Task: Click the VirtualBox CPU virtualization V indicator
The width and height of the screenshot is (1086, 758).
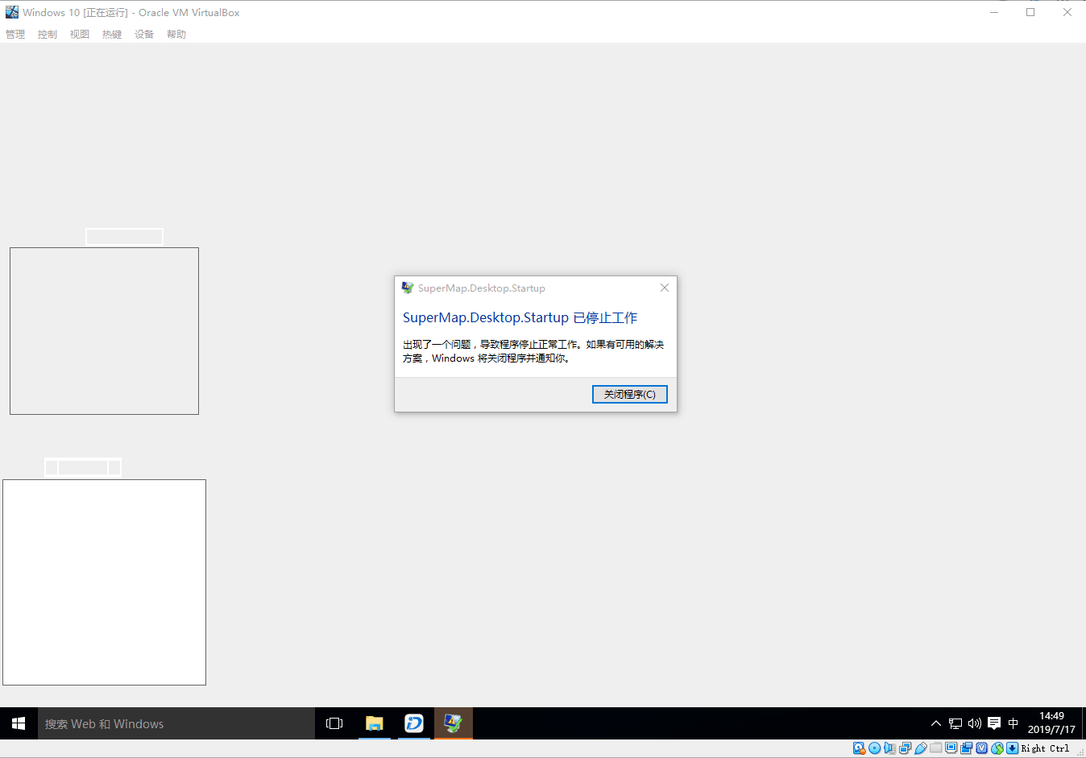Action: [981, 748]
